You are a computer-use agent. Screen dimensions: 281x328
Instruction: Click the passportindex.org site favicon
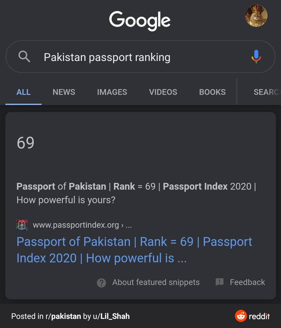[x=22, y=225]
